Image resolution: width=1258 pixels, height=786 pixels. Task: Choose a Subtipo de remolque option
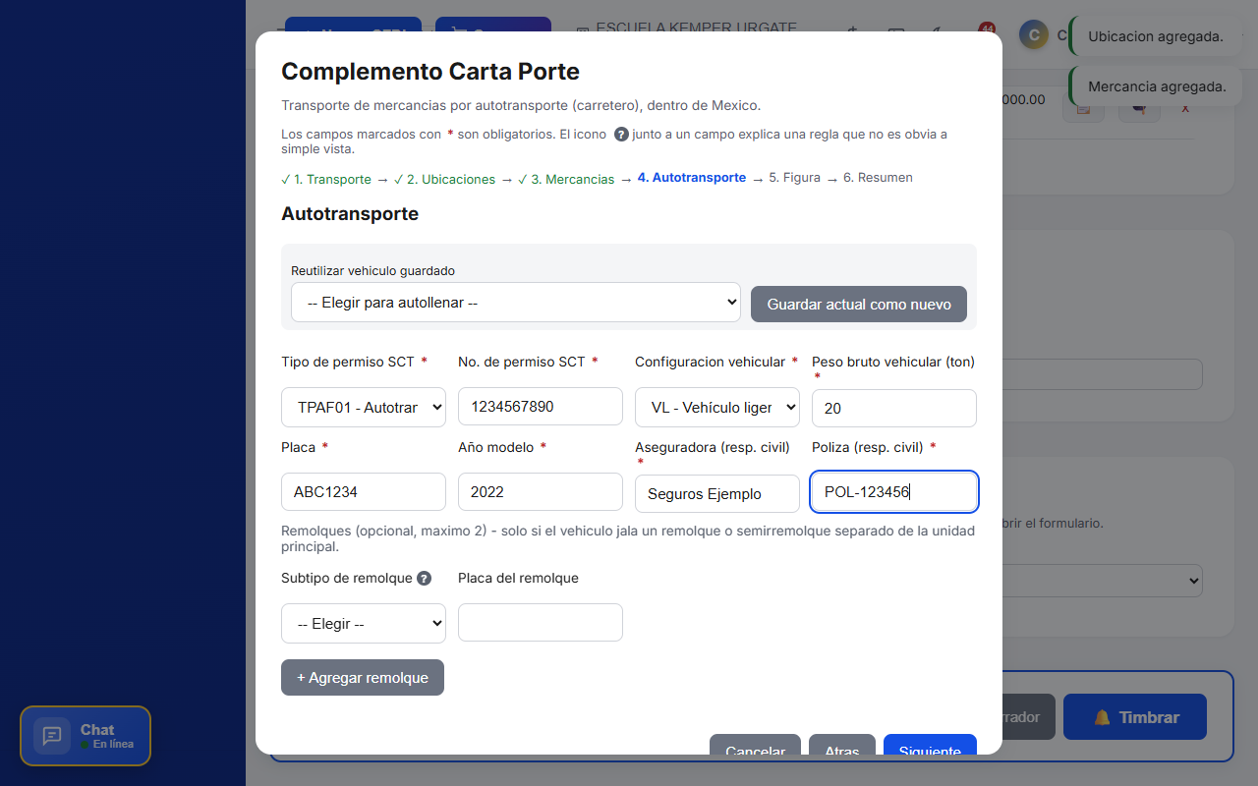364,623
